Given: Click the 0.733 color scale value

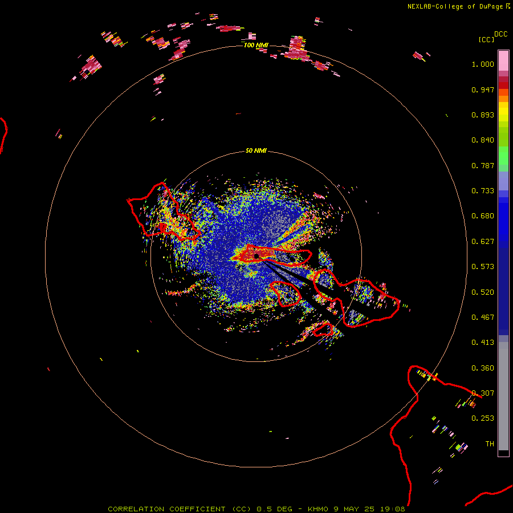Looking at the screenshot, I should (483, 191).
